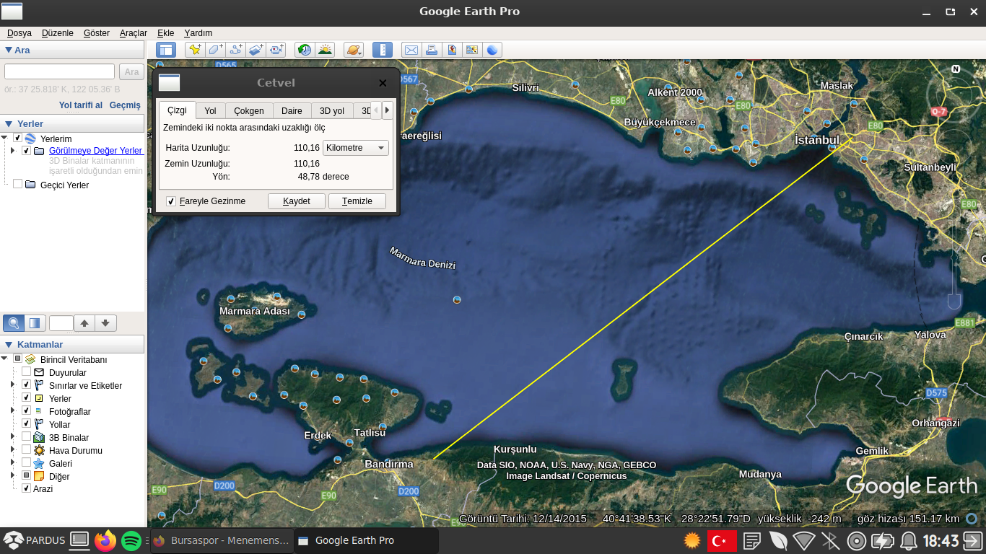
Task: Add a new placemark pin
Action: coord(195,50)
